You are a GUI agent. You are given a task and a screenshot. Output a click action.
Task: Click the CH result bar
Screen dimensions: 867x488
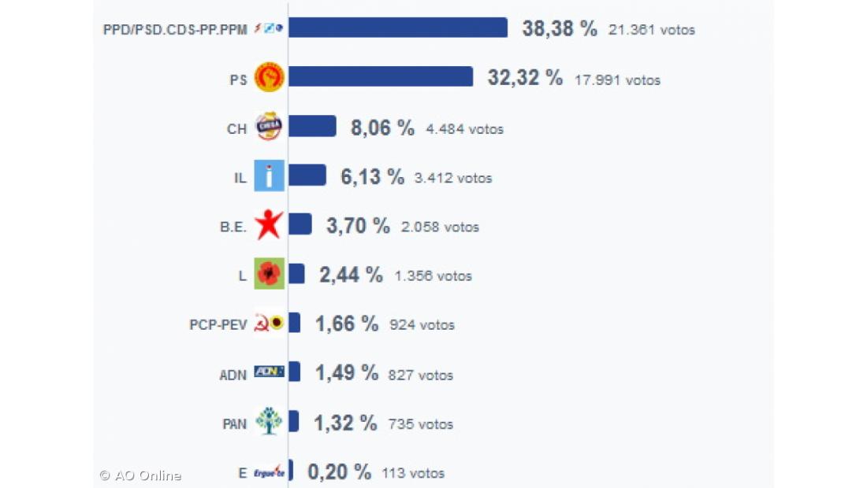pyautogui.click(x=312, y=127)
